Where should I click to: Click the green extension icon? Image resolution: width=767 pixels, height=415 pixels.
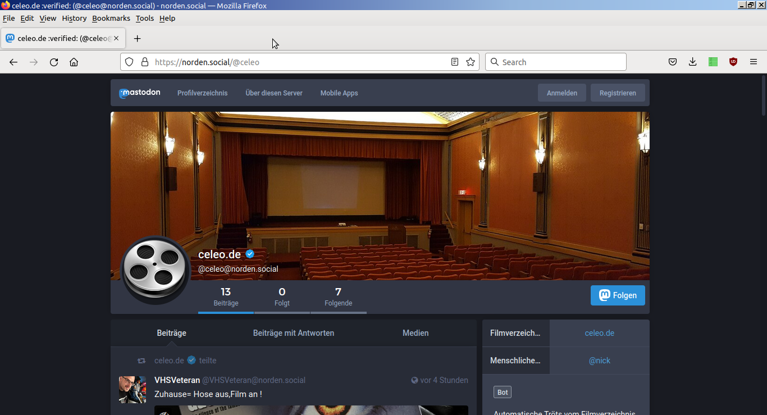pos(713,62)
